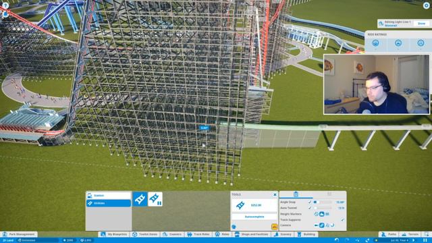432x243 pixels.
Task: Click the heatmap chart icon in Tools panel
Action: click(x=275, y=227)
